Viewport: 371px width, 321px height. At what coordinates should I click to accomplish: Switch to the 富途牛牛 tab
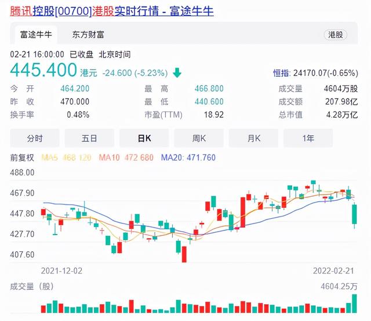coord(36,35)
